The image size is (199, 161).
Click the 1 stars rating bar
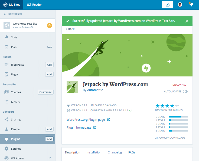(178, 131)
